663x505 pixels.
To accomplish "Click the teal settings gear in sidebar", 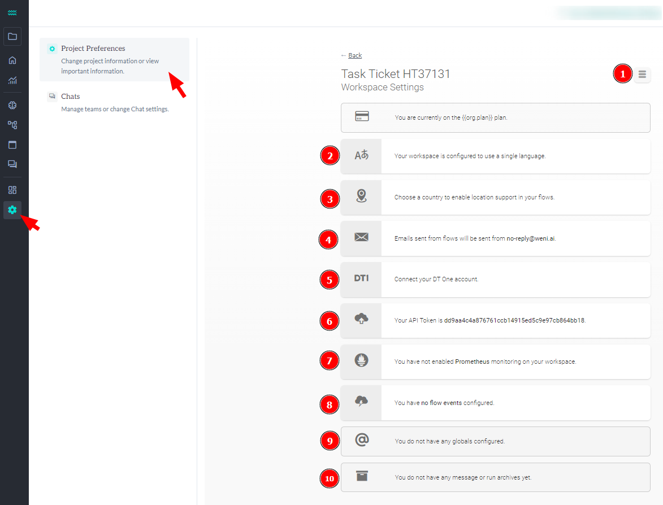I will coord(12,210).
